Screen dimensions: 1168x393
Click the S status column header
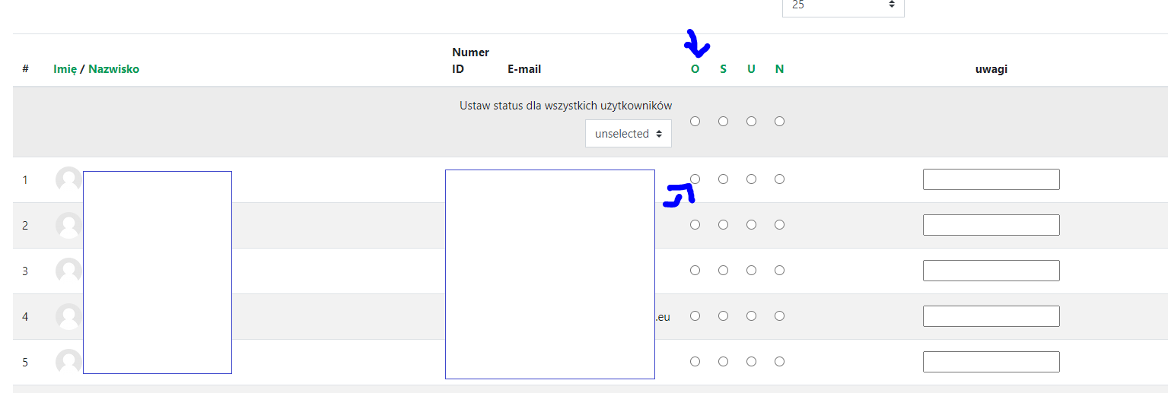[723, 69]
